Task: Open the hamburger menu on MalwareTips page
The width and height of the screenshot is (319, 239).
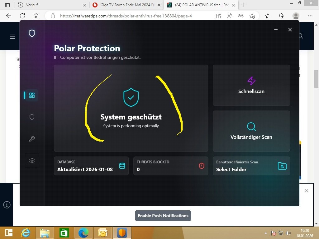Action: (12, 37)
